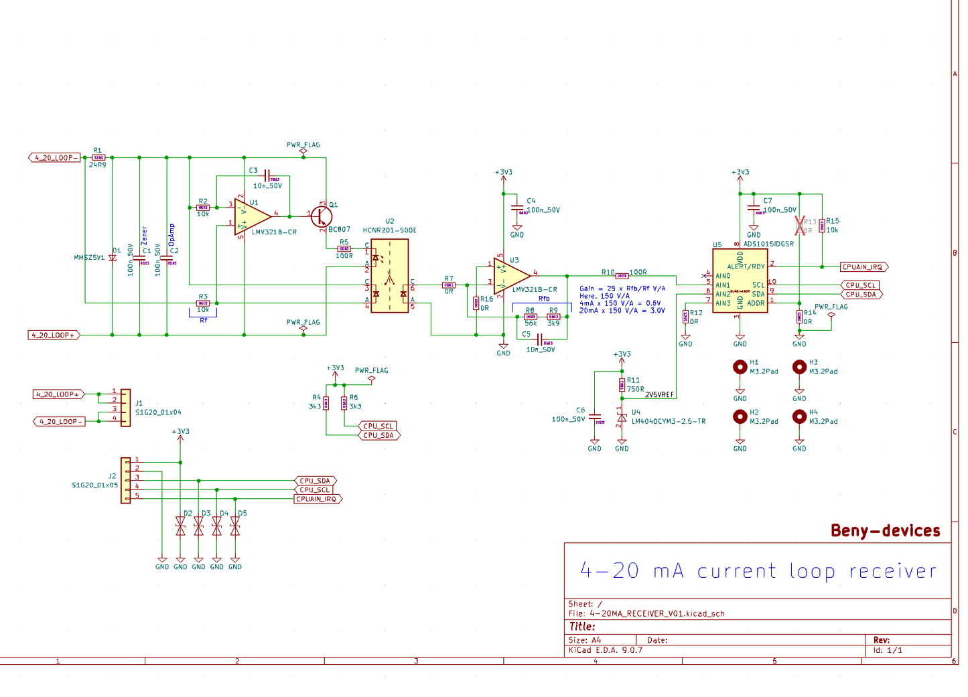The image size is (968, 697).
Task: Select resistor R1 24R9 symbol
Action: 98,158
